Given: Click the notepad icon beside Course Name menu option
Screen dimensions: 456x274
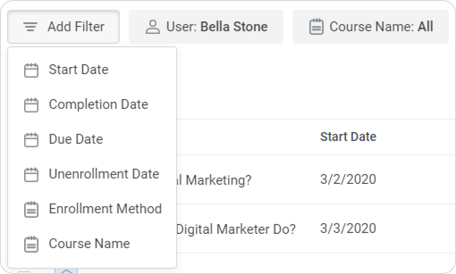Looking at the screenshot, I should coord(31,244).
